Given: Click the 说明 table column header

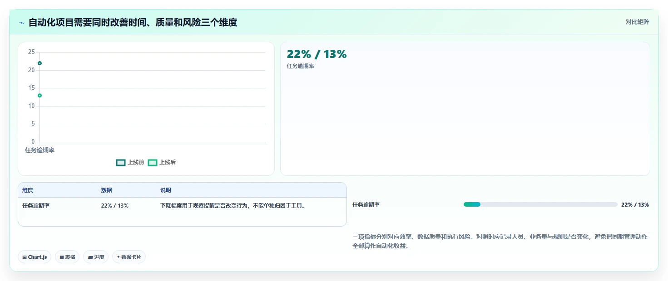Looking at the screenshot, I should (166, 190).
